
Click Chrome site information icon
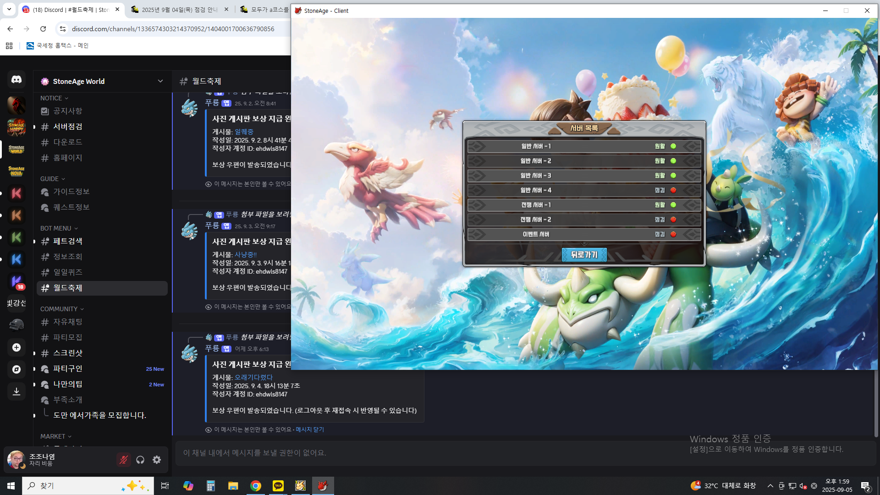click(x=63, y=29)
